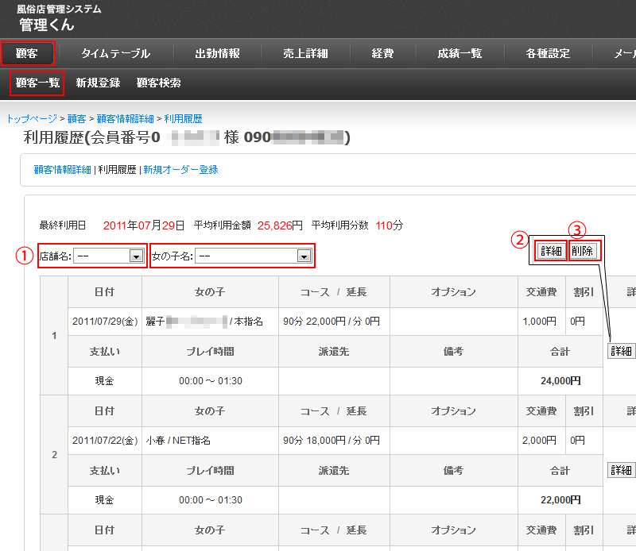
Task: Expand the 女の子名 dropdown
Action: [x=253, y=256]
